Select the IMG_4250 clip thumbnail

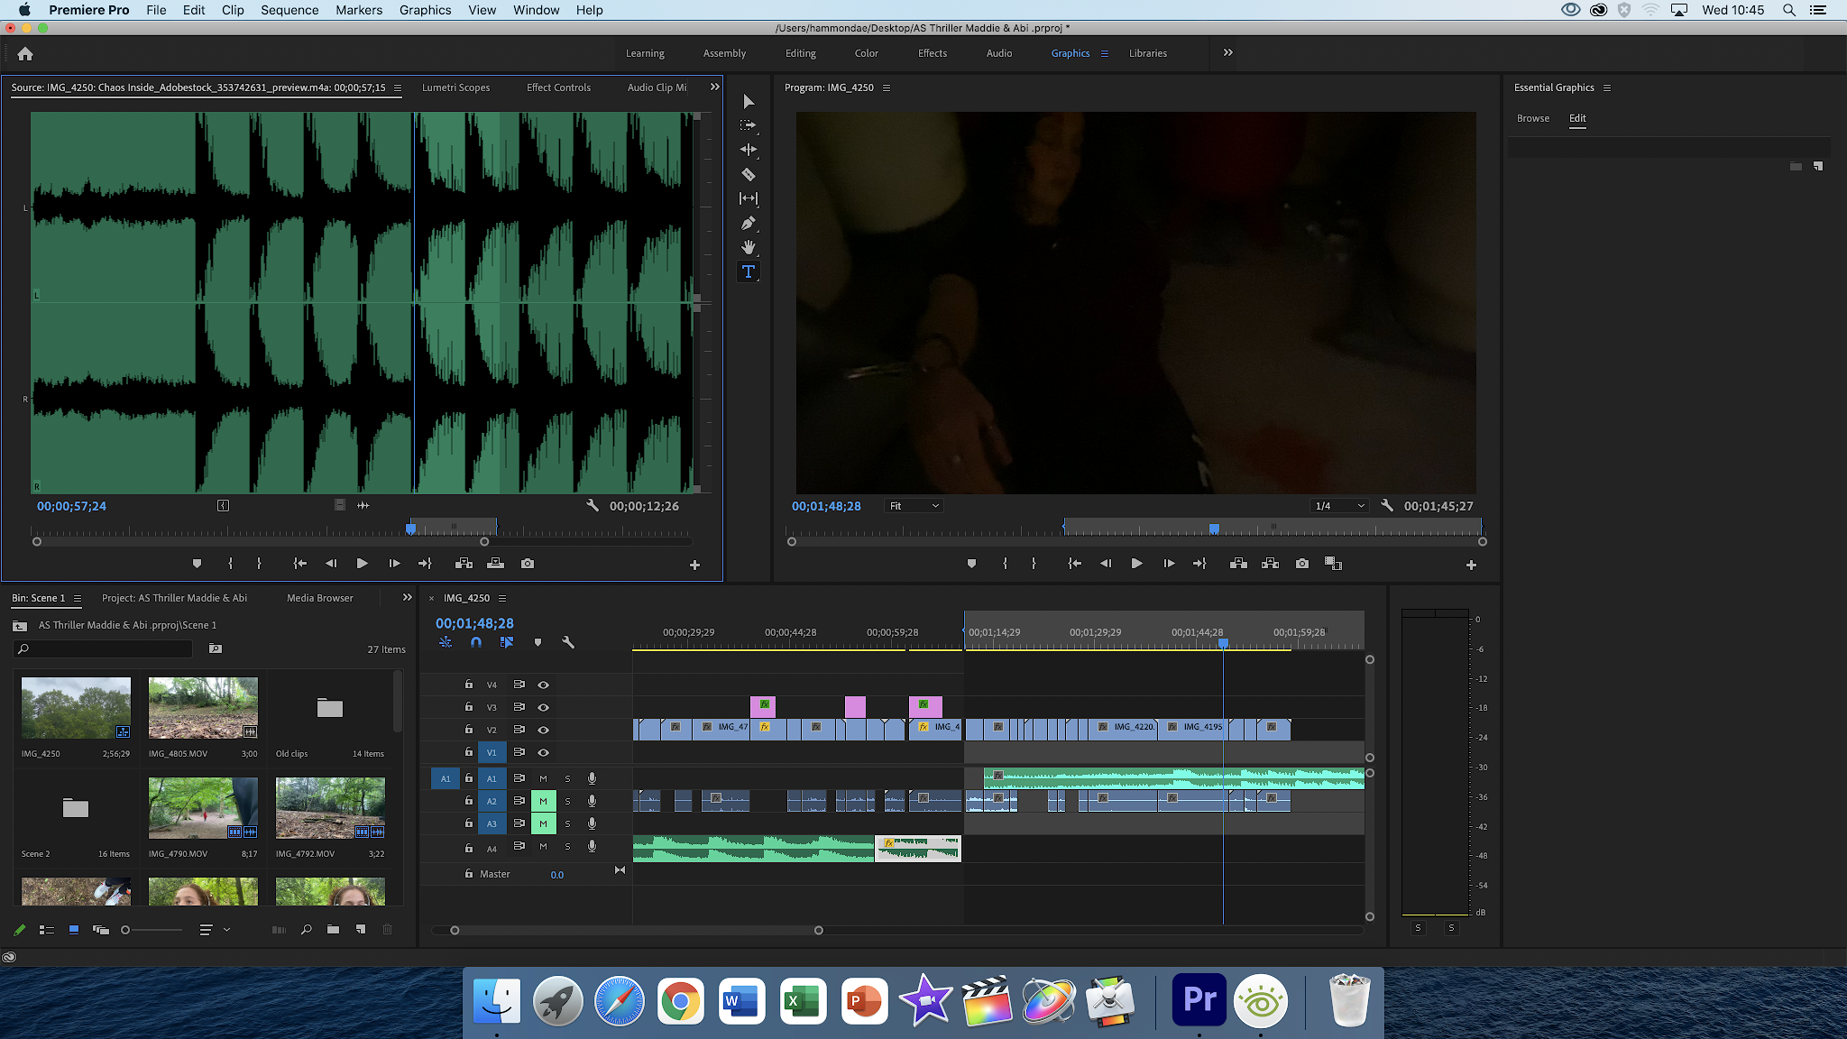coord(76,707)
